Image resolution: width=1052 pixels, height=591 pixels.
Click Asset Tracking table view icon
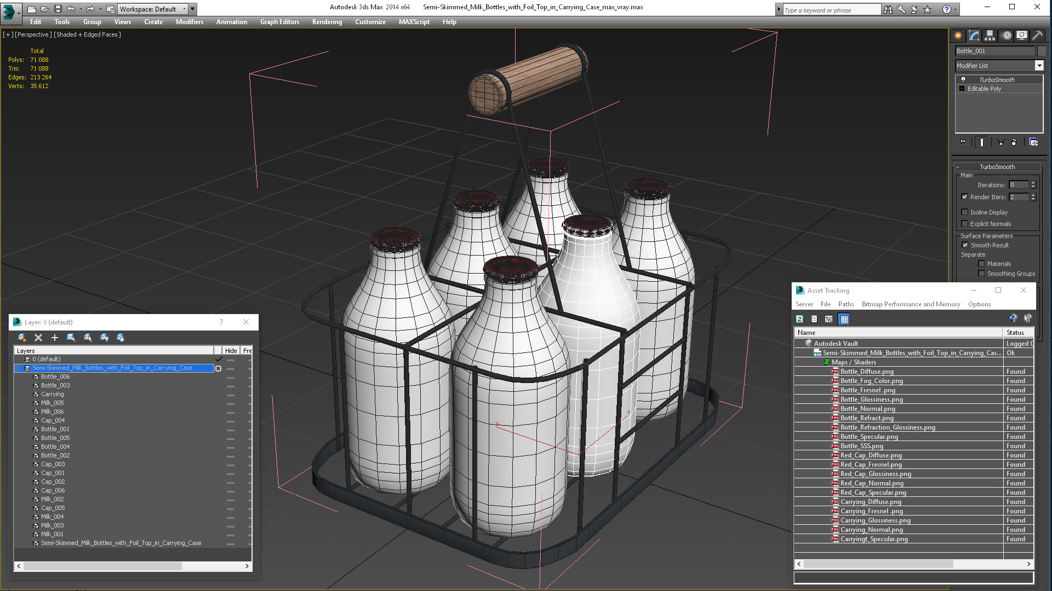coord(844,319)
